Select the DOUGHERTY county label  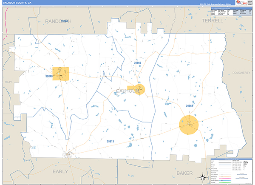(x=241, y=73)
